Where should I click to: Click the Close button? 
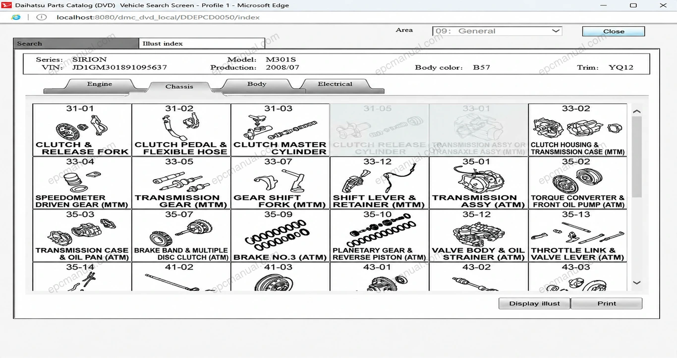coord(614,31)
